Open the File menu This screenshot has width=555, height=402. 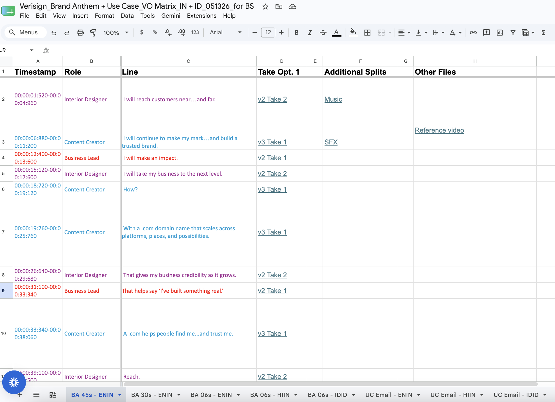click(25, 16)
